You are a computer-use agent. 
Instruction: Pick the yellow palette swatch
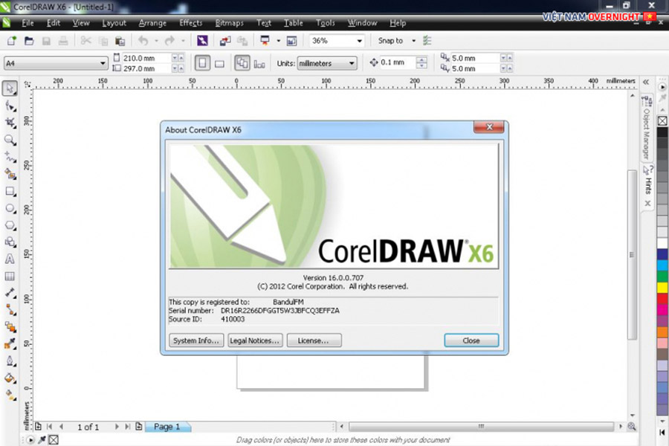662,287
